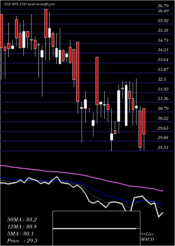Select the 34.78 price axis label
The image size is (175, 246).
[163, 40]
